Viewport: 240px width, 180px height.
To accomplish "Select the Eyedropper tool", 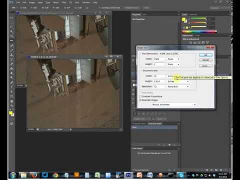I will tap(11, 40).
